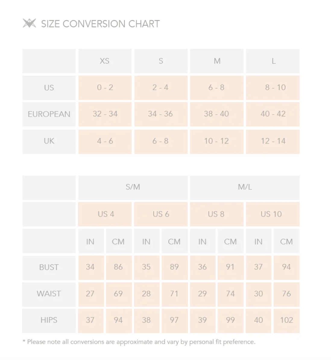This screenshot has height=360, width=331.
Task: Select the hips 102 cm cell
Action: point(286,320)
